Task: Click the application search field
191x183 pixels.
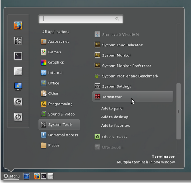Action: [x=81, y=19]
